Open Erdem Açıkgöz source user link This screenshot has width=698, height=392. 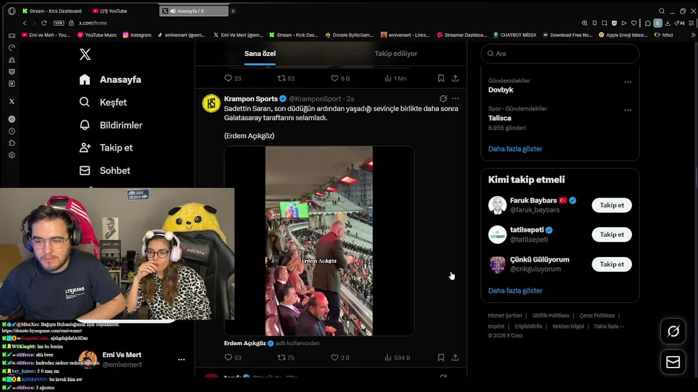245,344
